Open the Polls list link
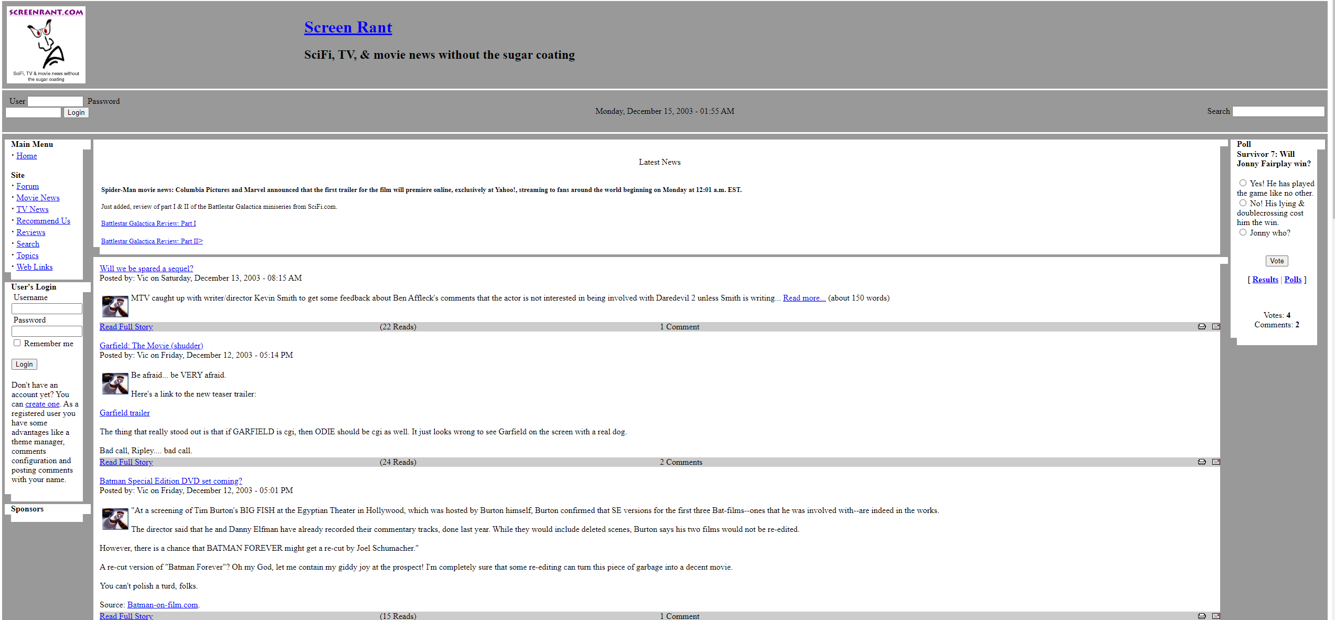Image resolution: width=1335 pixels, height=620 pixels. click(1293, 280)
